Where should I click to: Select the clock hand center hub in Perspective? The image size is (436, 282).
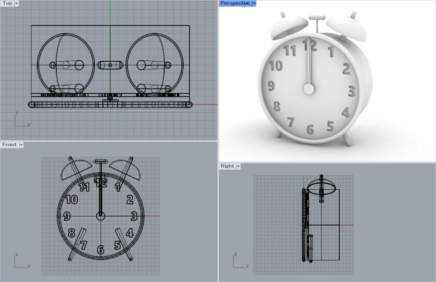[x=308, y=88]
